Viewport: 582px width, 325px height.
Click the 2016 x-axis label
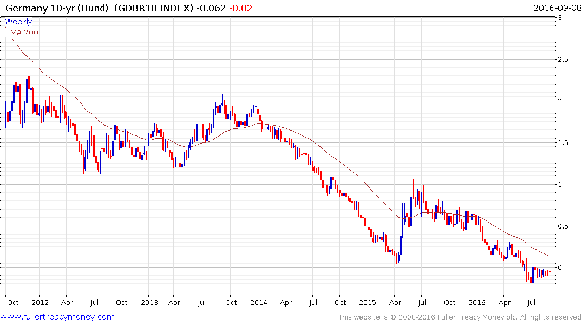pyautogui.click(x=477, y=303)
